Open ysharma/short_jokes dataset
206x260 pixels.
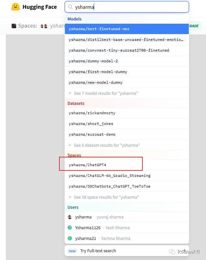pos(127,124)
